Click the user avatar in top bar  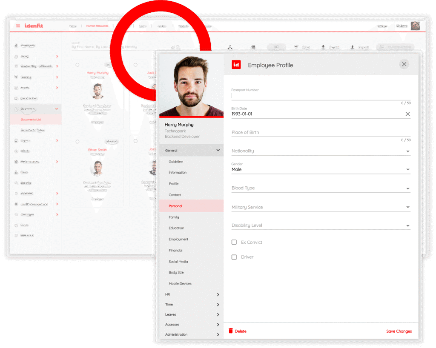tap(415, 26)
